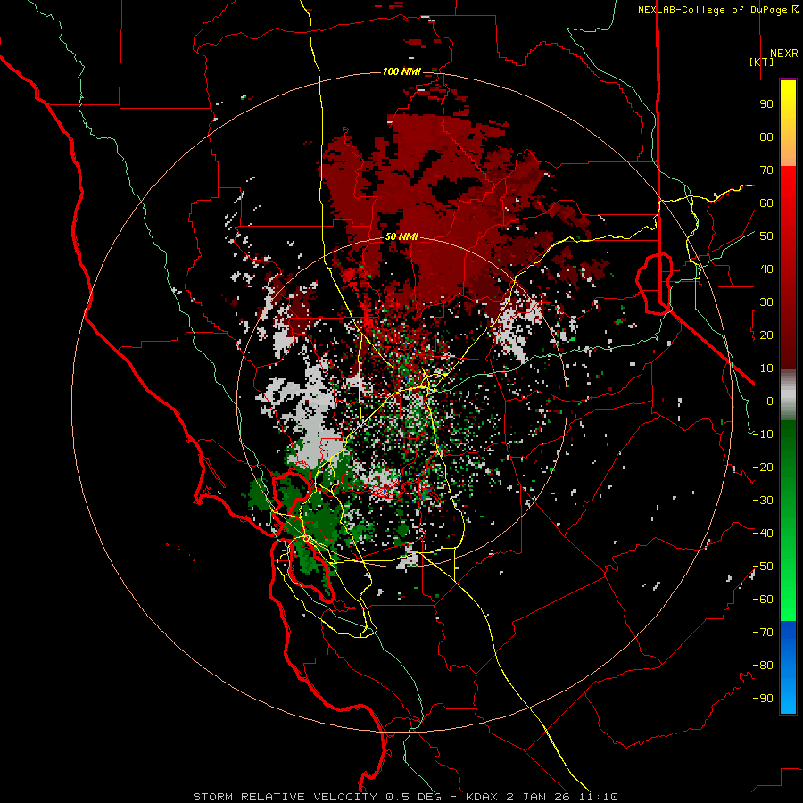Click the 2 JAN 26 date in the caption
The image size is (803, 803).
click(x=538, y=797)
